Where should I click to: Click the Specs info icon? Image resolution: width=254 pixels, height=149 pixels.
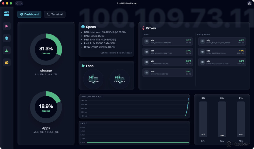[x=83, y=27]
